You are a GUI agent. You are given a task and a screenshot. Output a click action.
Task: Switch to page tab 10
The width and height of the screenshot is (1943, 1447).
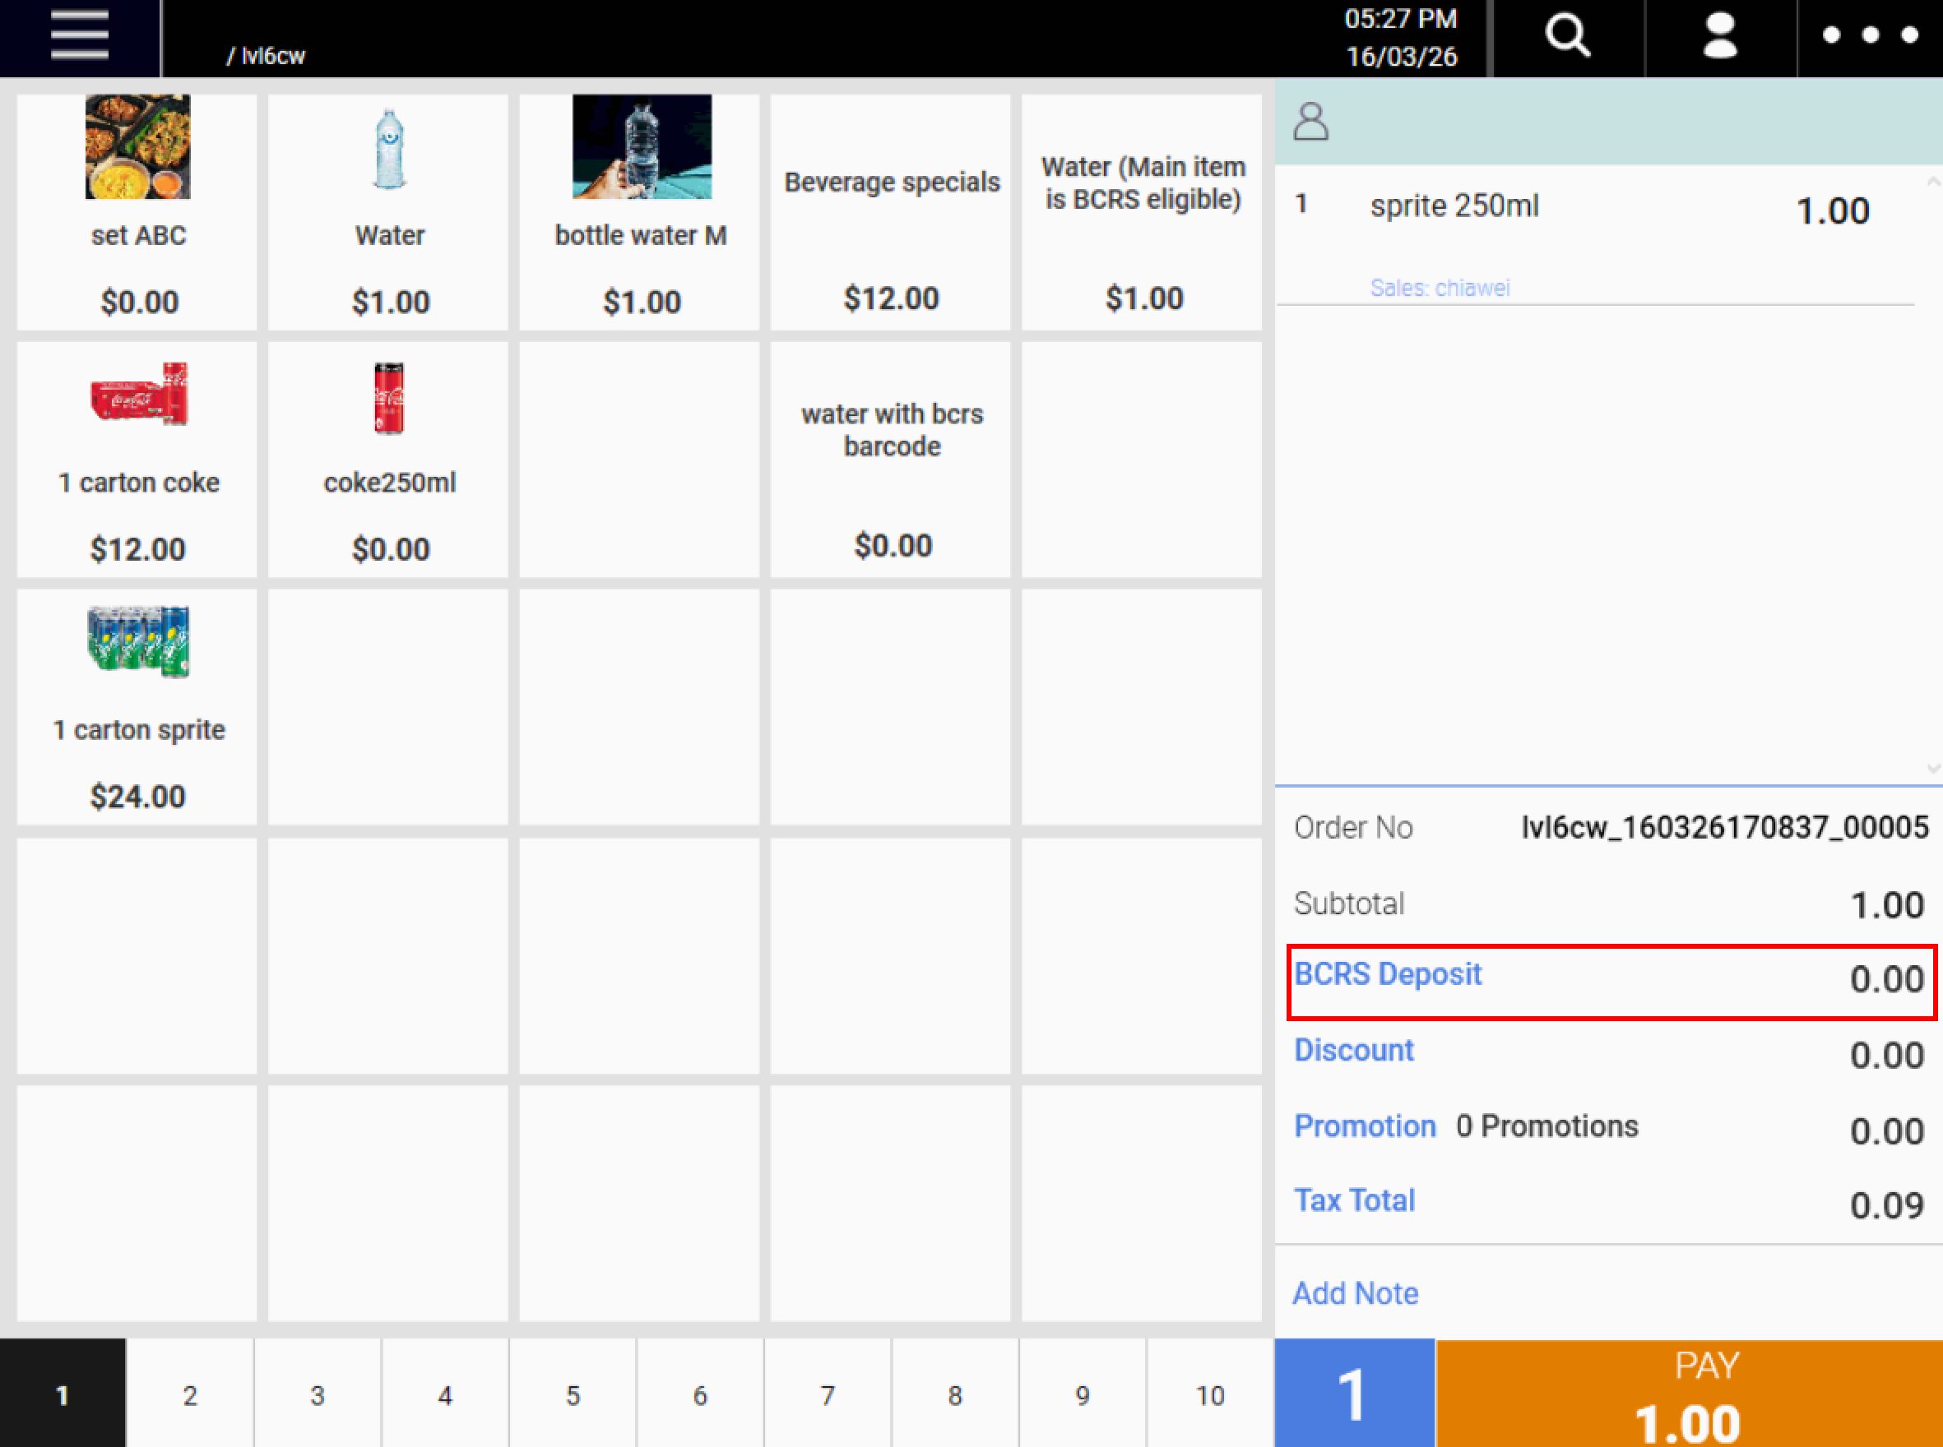coord(1209,1395)
